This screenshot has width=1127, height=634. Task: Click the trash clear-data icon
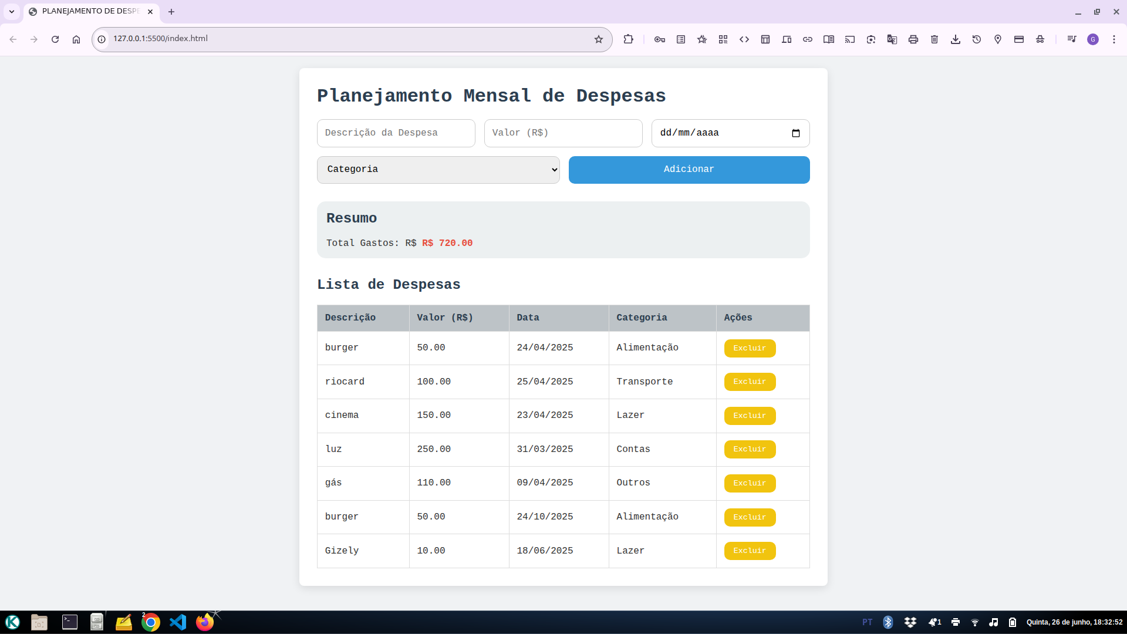click(x=934, y=39)
